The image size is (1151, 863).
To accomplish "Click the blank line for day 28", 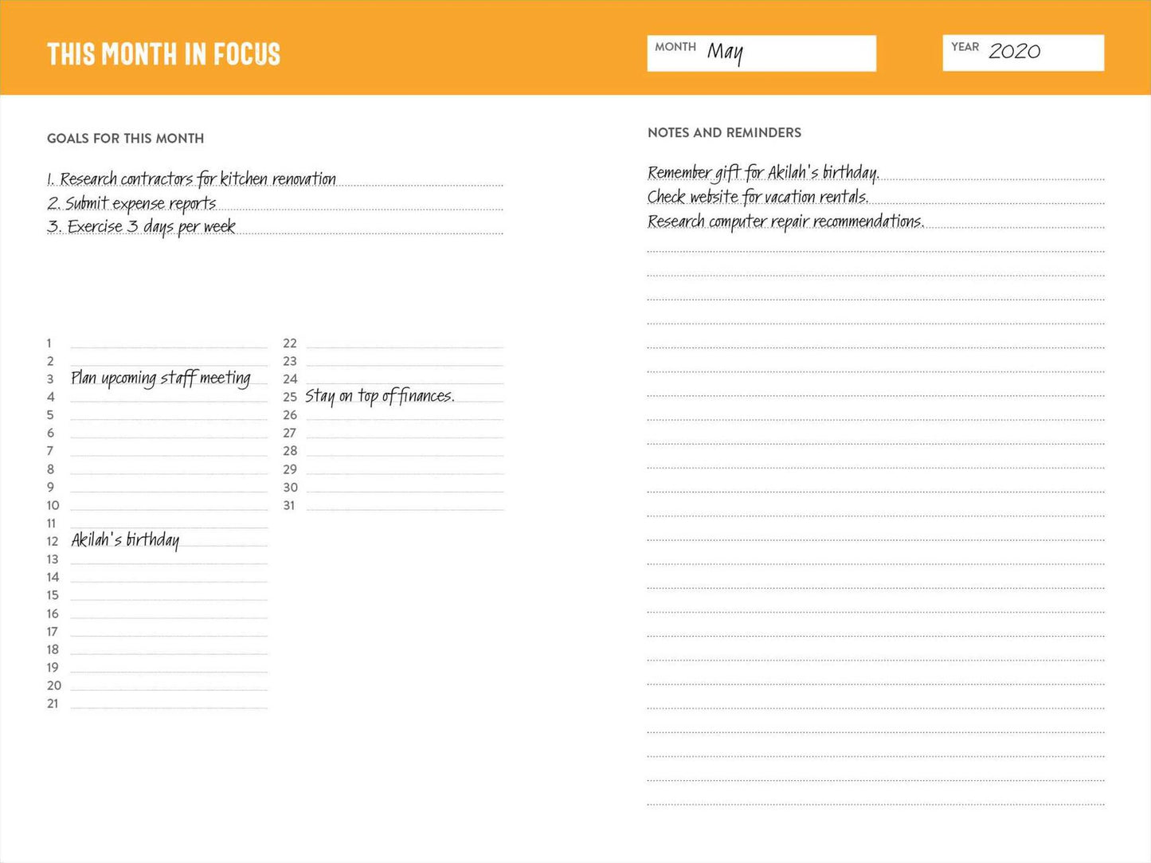I will 405,451.
